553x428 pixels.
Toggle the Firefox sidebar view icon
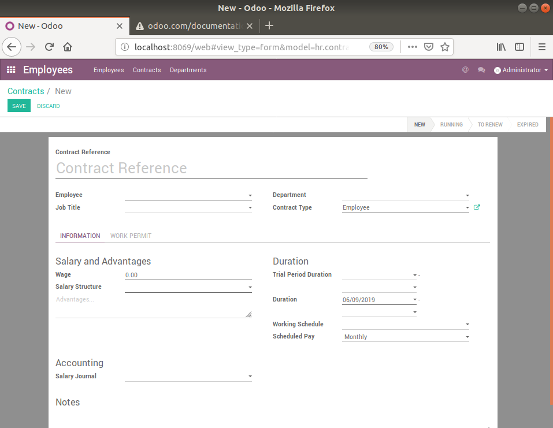[519, 47]
